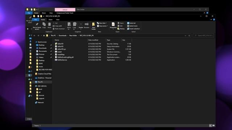Go back with the navigation Back arrow
The height and width of the screenshot is (130, 232).
tap(34, 35)
